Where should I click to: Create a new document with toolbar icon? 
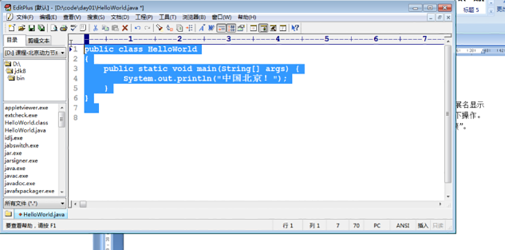click(12, 28)
